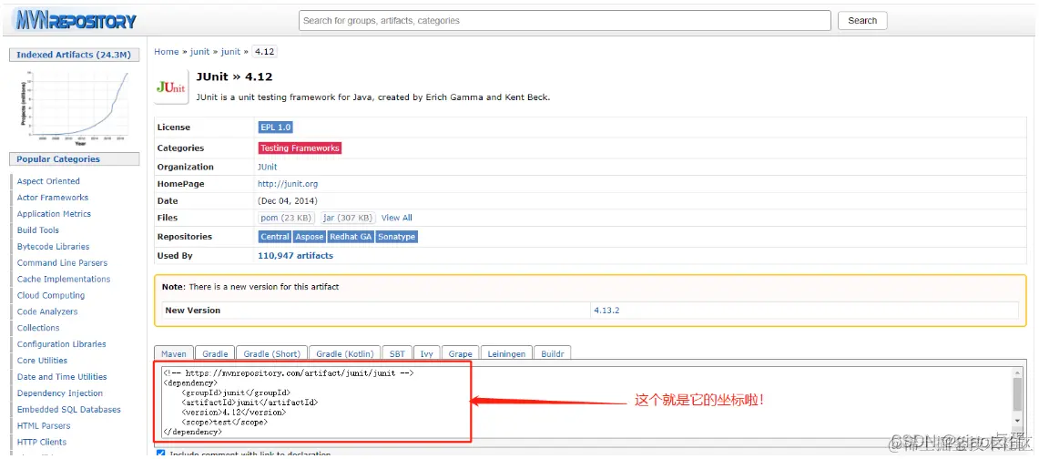Switch to the Gradle (Short) tab

(x=271, y=353)
